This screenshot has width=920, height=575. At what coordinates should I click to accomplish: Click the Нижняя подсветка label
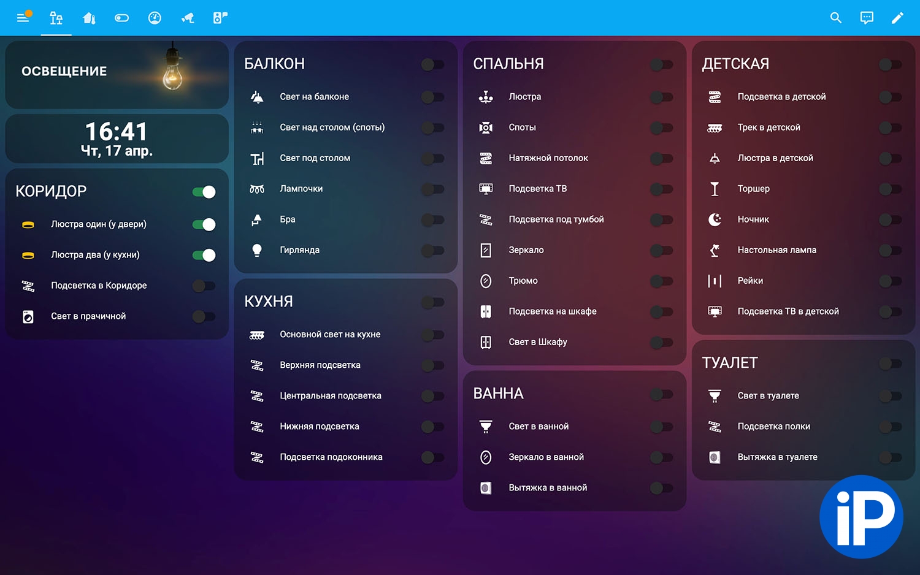320,427
